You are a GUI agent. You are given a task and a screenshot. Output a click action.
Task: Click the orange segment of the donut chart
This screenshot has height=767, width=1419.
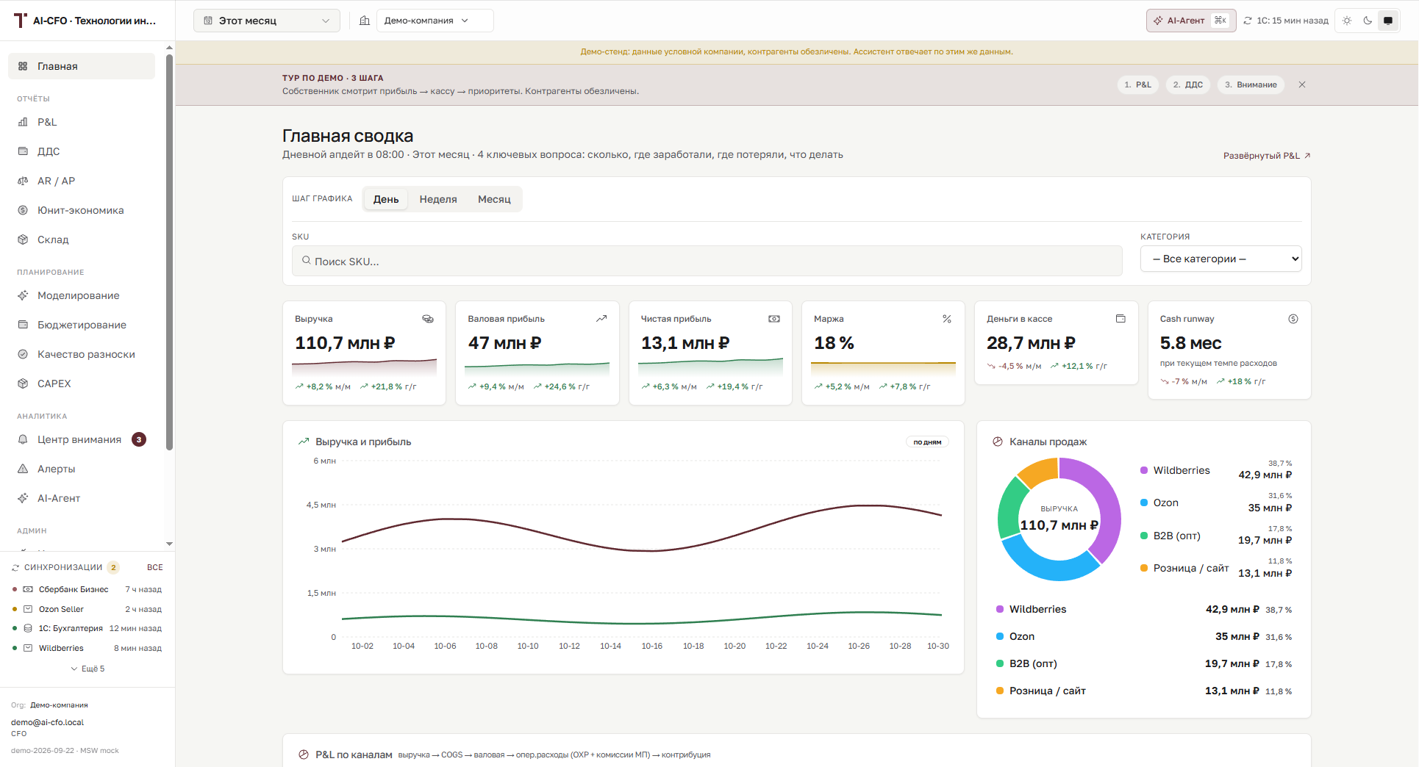pyautogui.click(x=1040, y=472)
